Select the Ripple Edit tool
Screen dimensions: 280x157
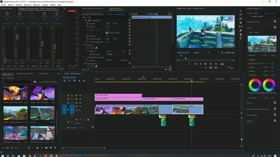241,19
